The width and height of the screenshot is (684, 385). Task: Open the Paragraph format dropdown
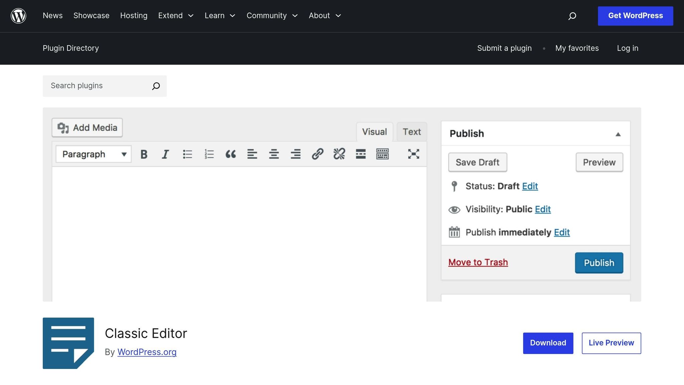tap(94, 154)
